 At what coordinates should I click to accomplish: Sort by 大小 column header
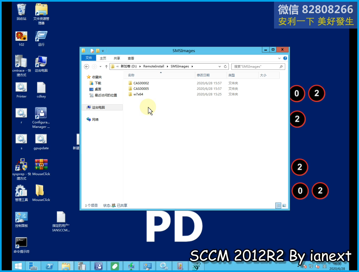(269, 75)
